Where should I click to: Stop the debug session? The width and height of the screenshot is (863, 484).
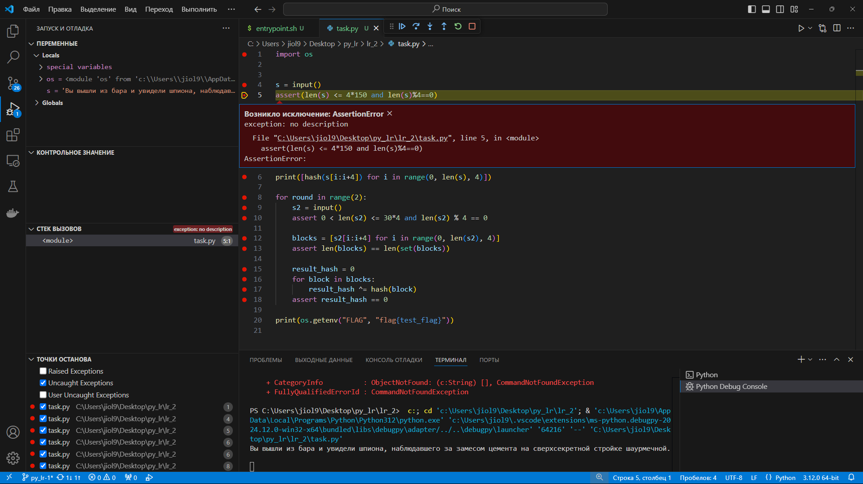click(x=472, y=26)
